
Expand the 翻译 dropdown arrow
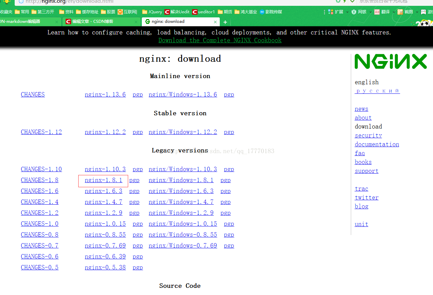[394, 12]
